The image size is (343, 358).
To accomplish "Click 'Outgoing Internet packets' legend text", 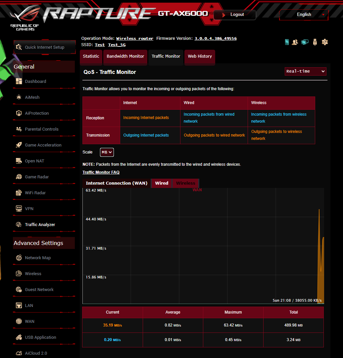I will click(x=146, y=135).
